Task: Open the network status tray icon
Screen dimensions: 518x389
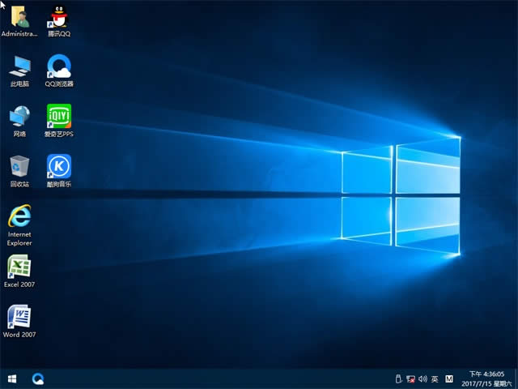Action: point(410,378)
